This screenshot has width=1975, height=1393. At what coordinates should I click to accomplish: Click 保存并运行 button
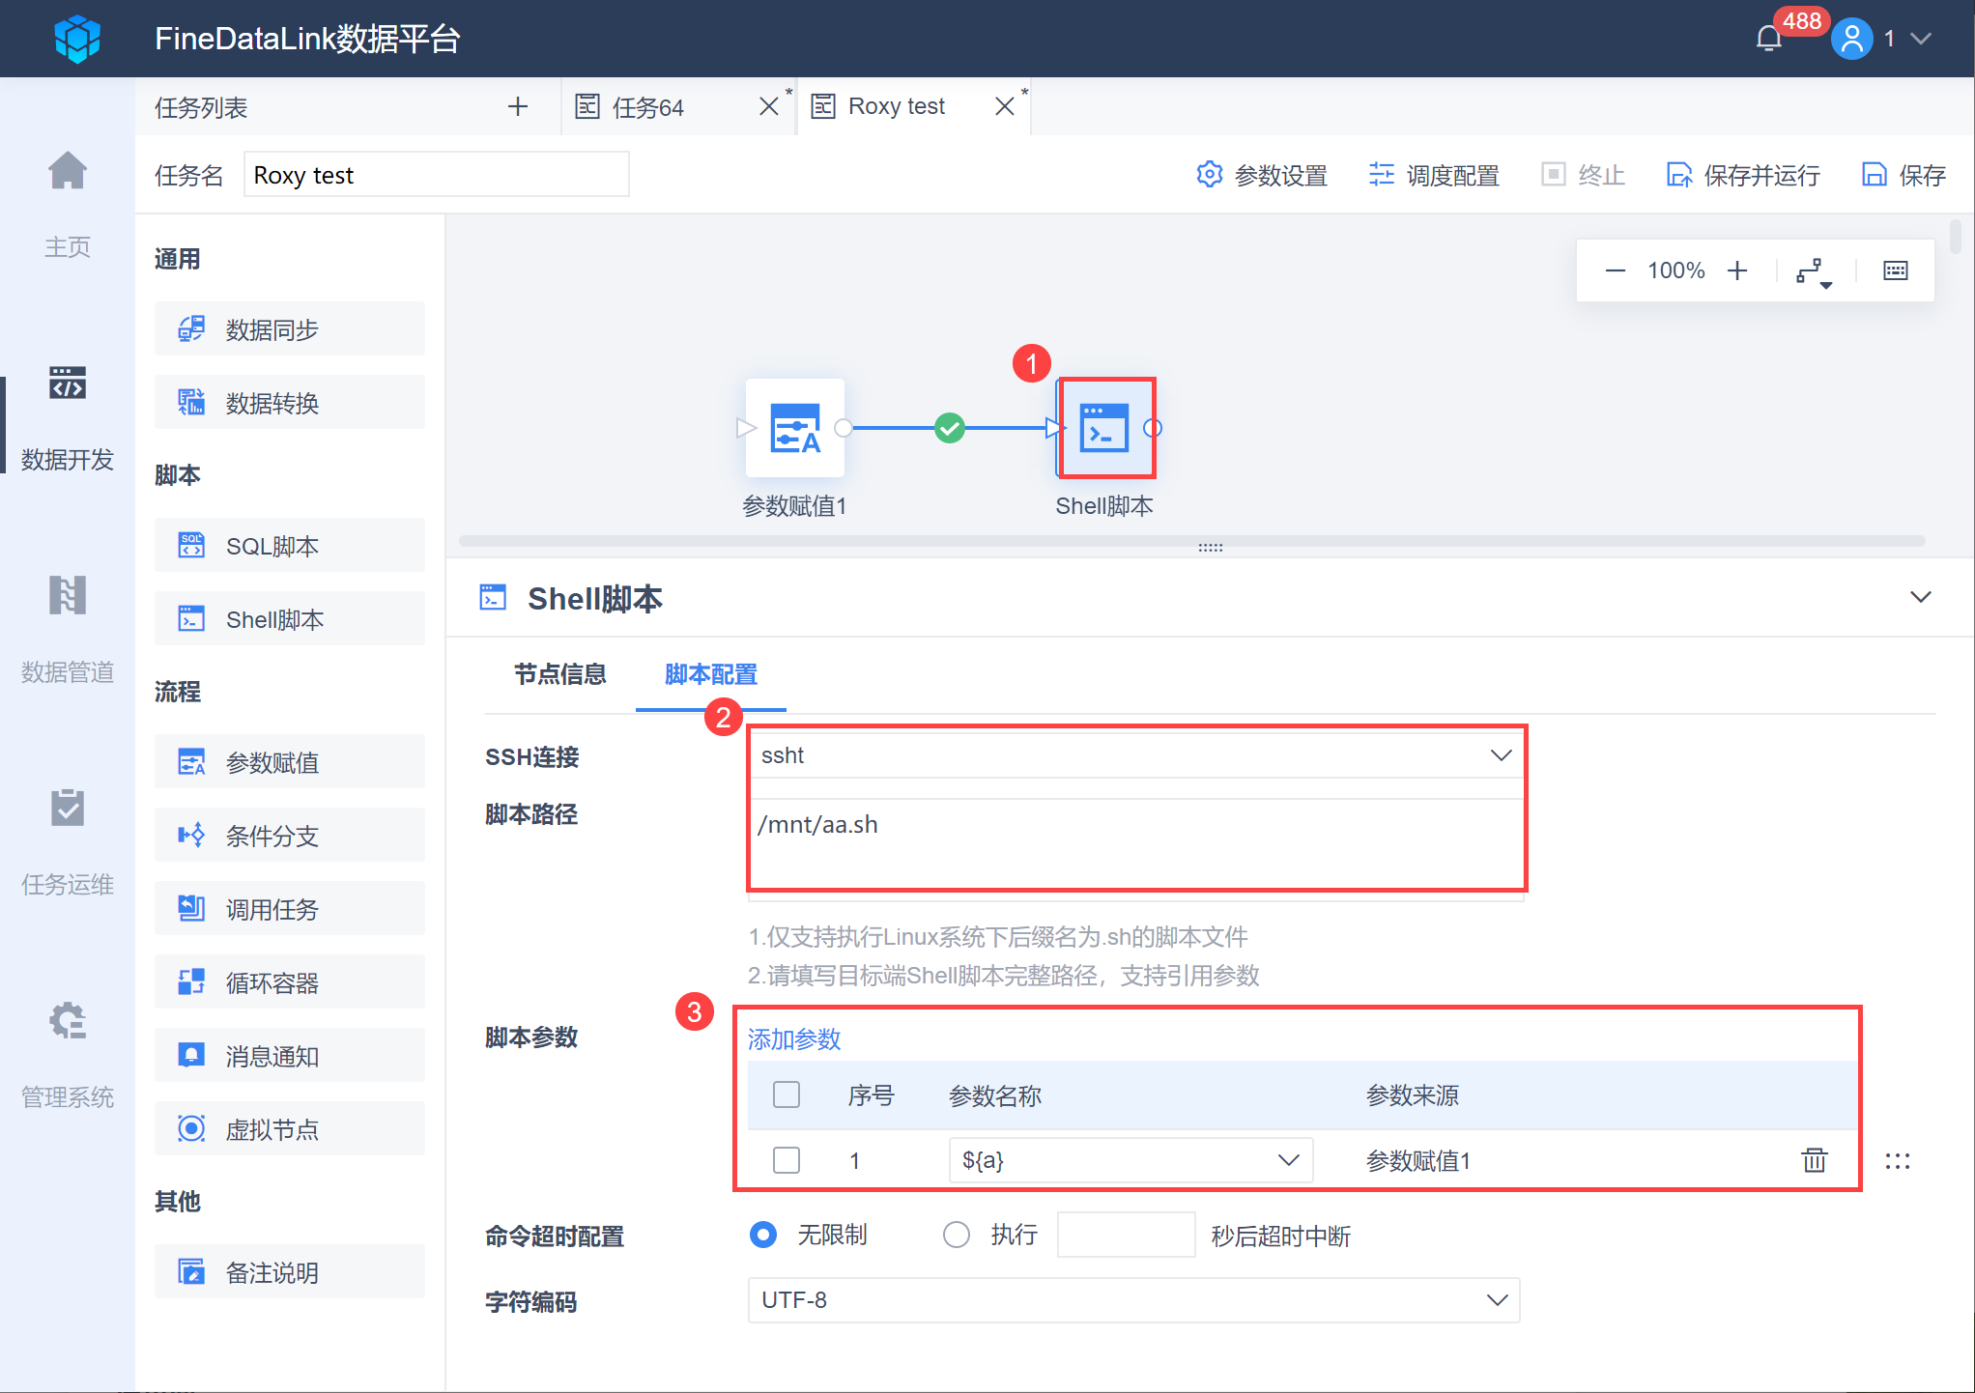pos(1743,175)
